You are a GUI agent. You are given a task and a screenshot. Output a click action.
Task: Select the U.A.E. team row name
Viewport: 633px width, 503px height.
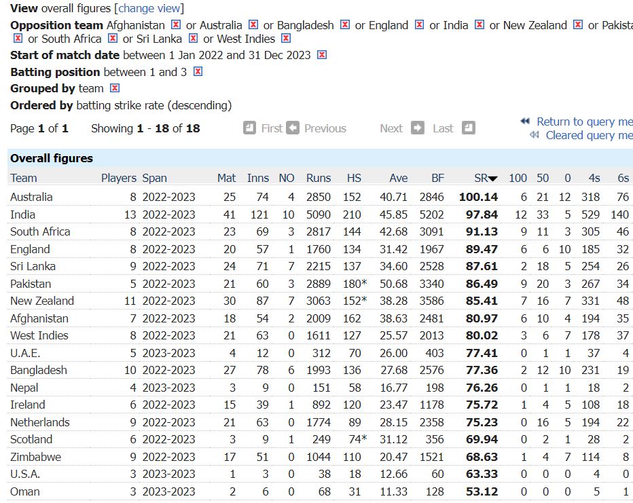pyautogui.click(x=25, y=354)
